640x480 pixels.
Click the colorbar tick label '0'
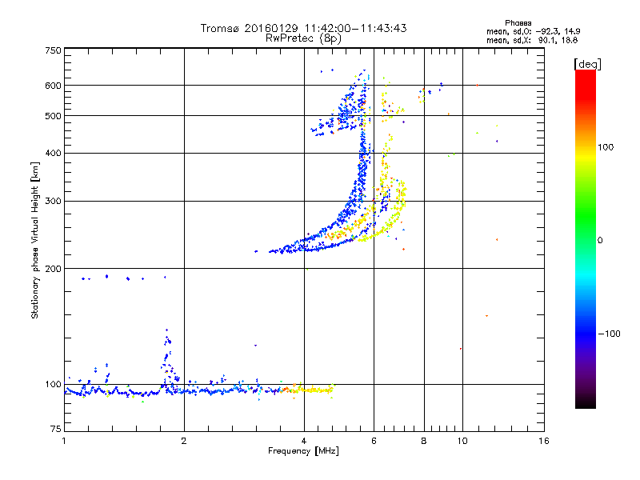pos(600,241)
